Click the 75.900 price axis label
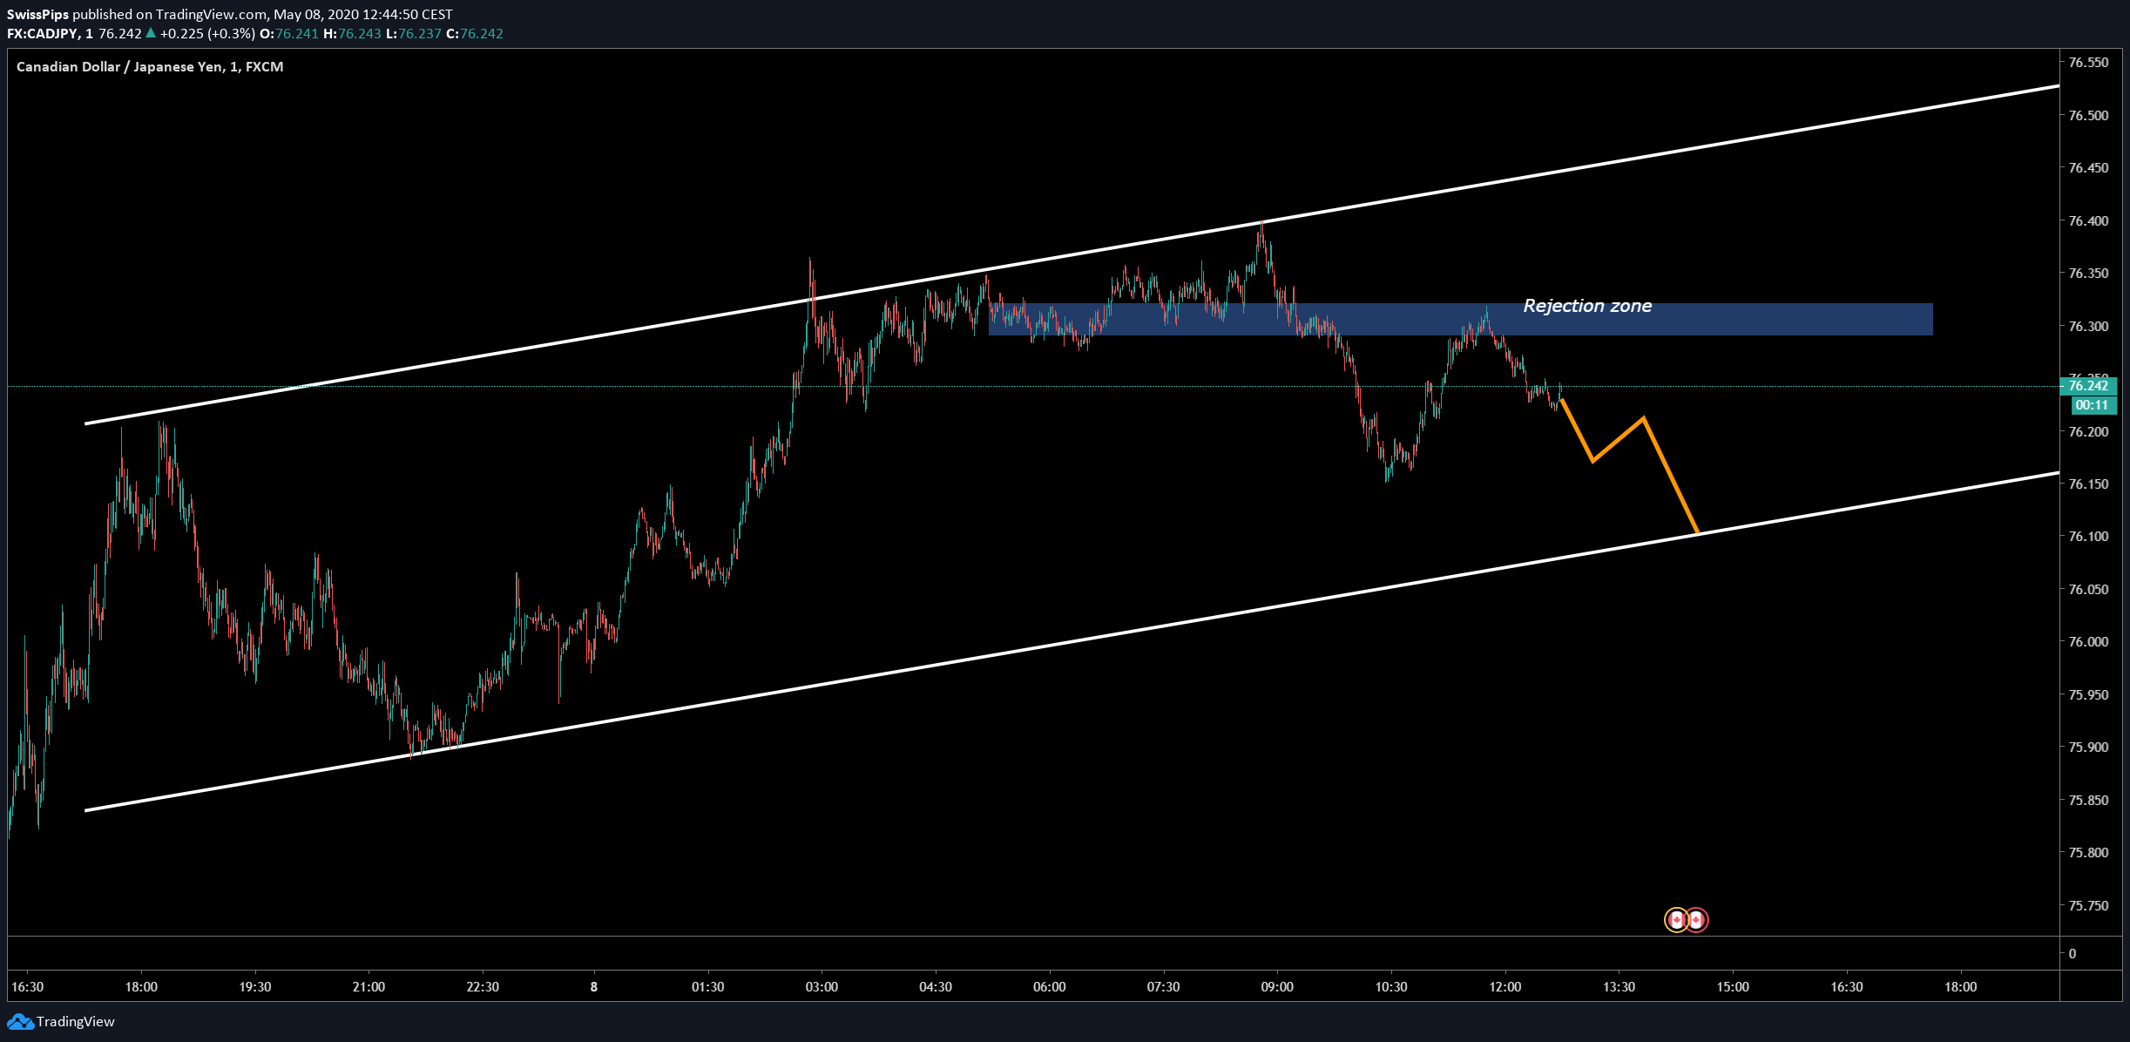2130x1042 pixels. [2088, 748]
